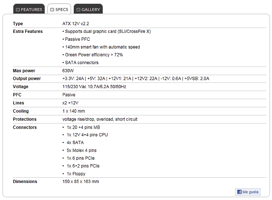Click the "630W" max power value
The image size is (272, 200).
point(68,71)
